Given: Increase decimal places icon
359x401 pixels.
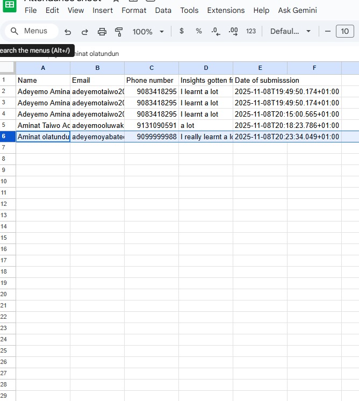Looking at the screenshot, I should (233, 31).
